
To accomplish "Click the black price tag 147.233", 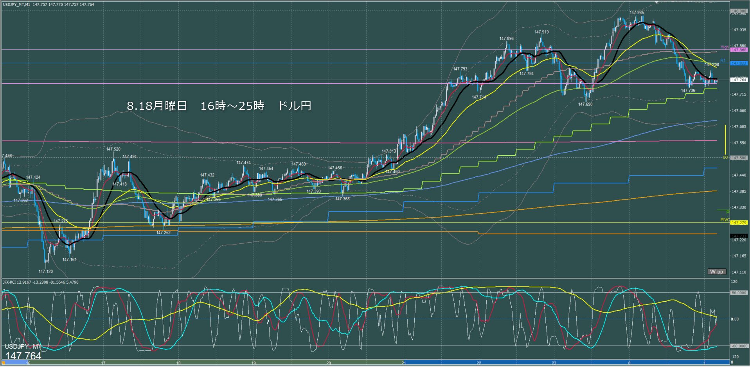I will 739,236.
